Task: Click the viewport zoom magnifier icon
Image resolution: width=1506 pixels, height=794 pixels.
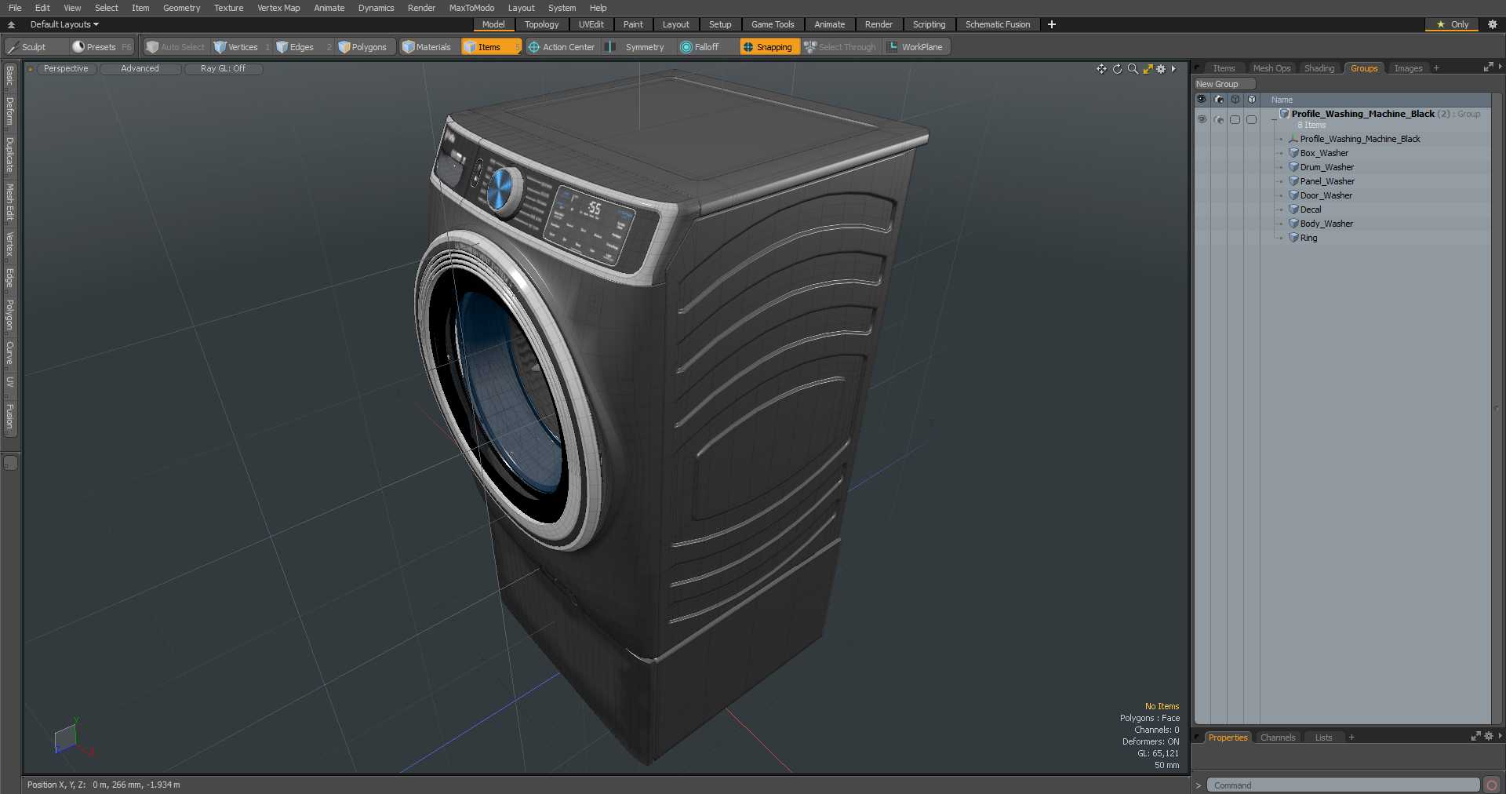Action: (1133, 69)
